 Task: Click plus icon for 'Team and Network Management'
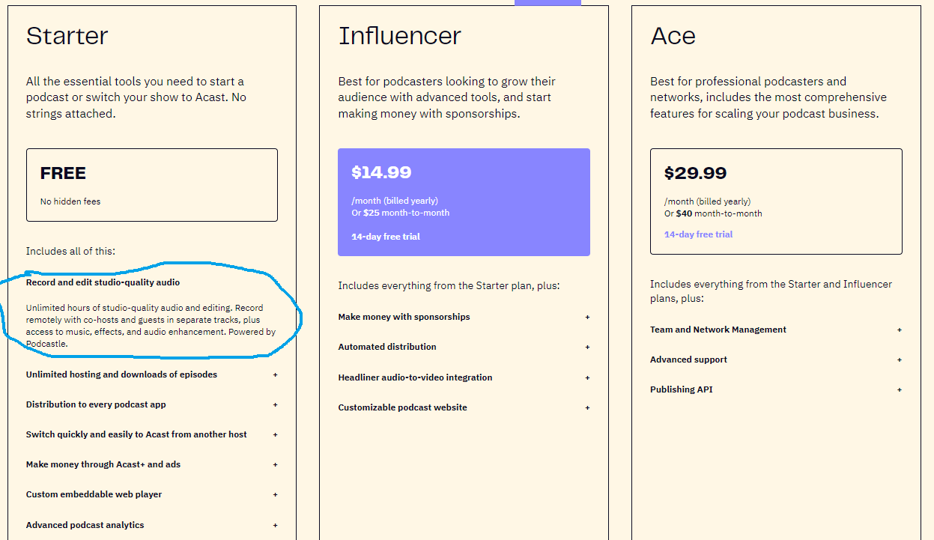(x=900, y=330)
